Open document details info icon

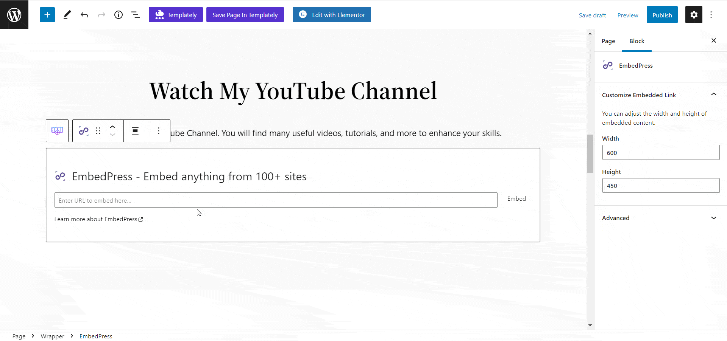119,15
